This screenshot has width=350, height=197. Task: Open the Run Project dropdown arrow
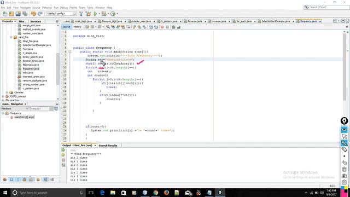click(x=100, y=14)
